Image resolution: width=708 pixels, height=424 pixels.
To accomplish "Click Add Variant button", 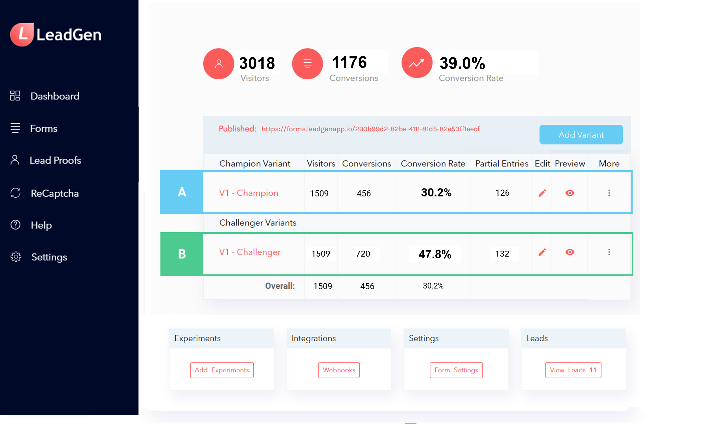I will click(x=581, y=135).
